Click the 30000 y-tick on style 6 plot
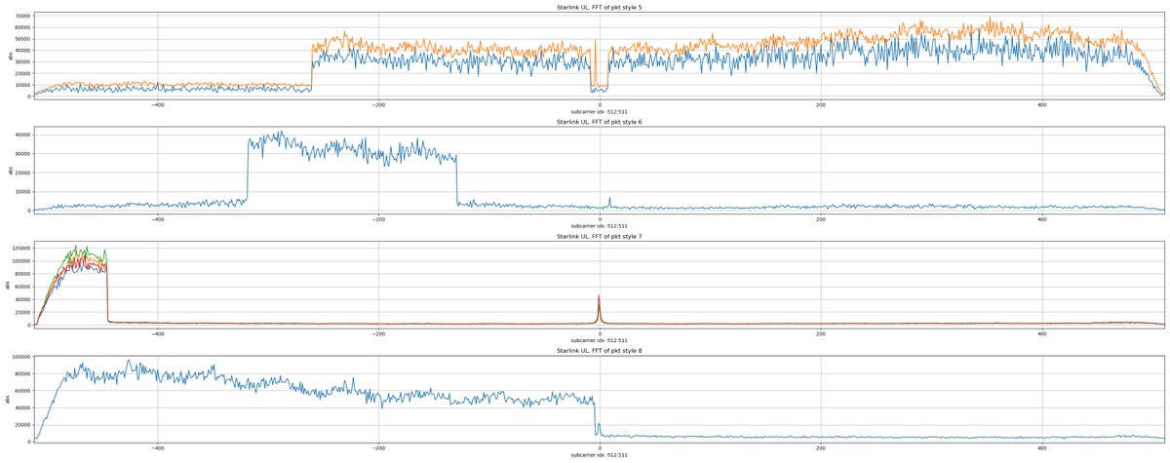 (x=21, y=154)
